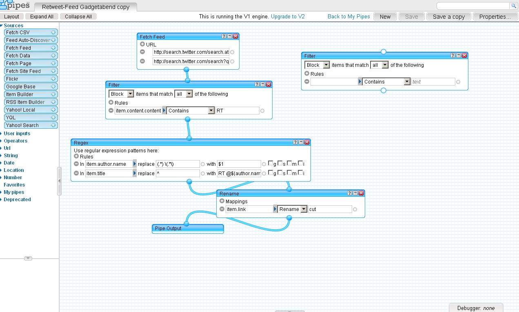Viewport: 519px width, 312px height.
Task: Collapse the unconnected Filter module
Action: [x=459, y=55]
